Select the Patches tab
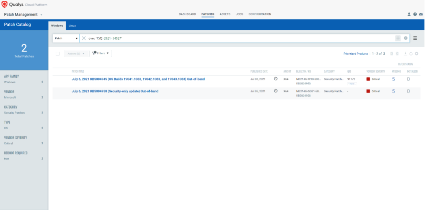Viewport: 425px width, 211px height. 208,14
